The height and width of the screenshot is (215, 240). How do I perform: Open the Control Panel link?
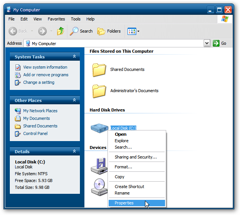tap(35, 133)
